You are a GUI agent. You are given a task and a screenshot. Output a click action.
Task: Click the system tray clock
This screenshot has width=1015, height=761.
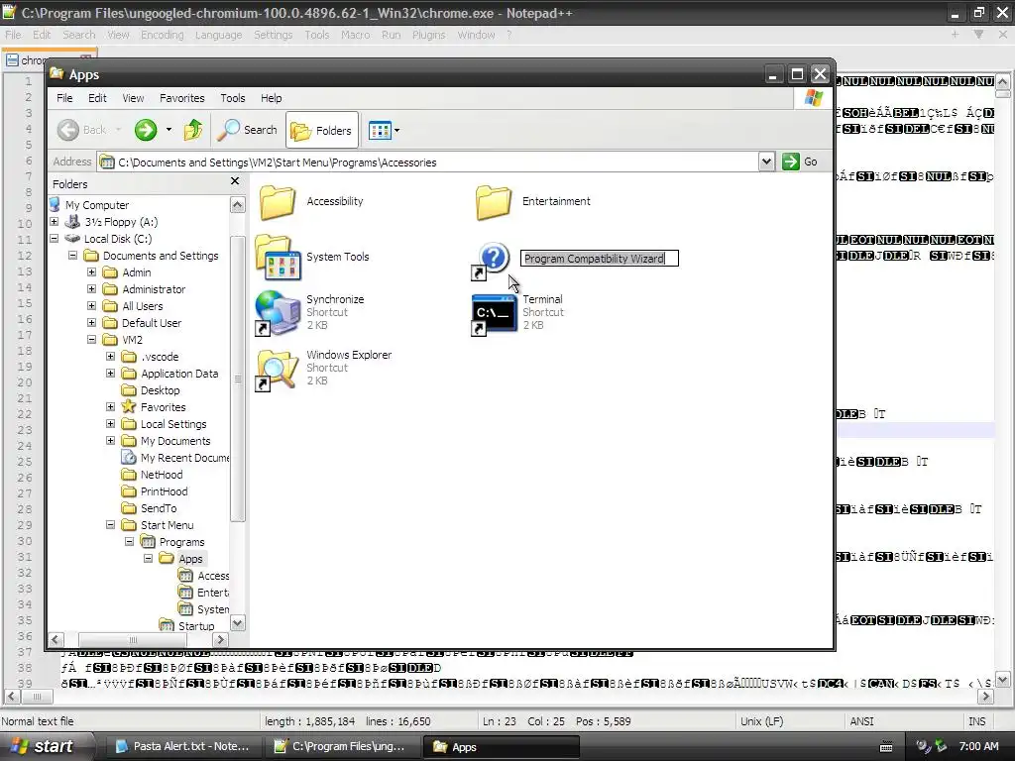[978, 746]
